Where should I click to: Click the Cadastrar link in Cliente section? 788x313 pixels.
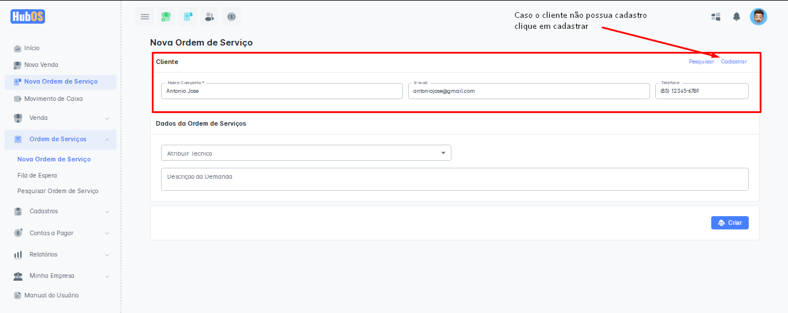click(x=734, y=62)
